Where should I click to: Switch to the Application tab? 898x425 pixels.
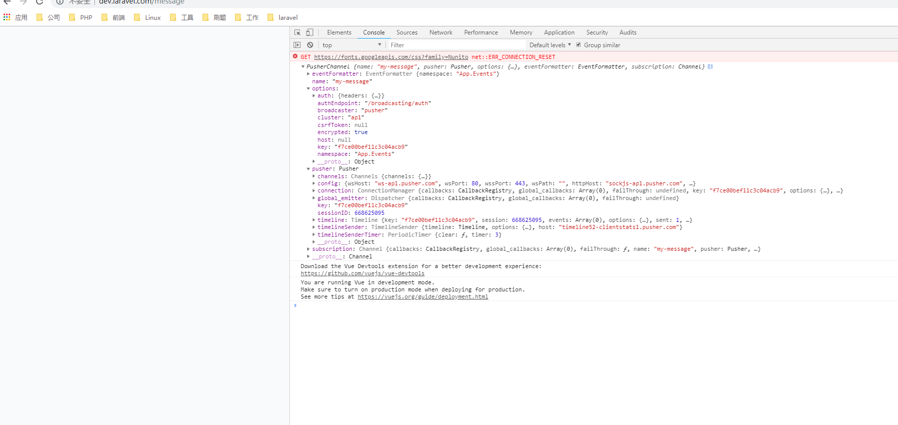pos(559,32)
